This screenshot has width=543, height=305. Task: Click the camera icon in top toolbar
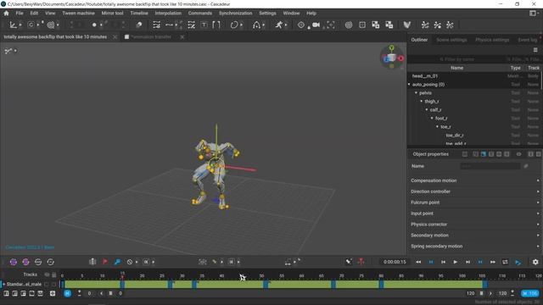tap(316, 25)
